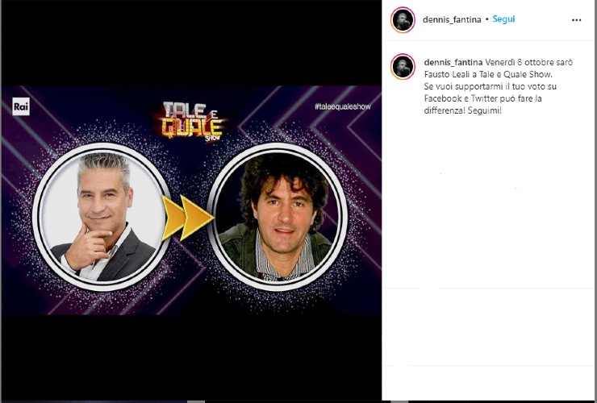This screenshot has width=597, height=403.
Task: Open dennis_fantina username in post header
Action: (x=452, y=19)
